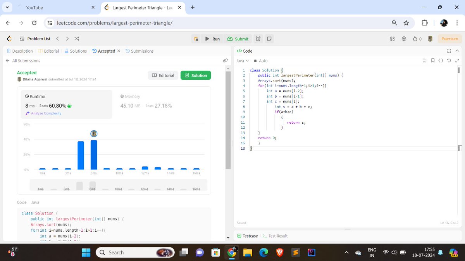Screen dimensions: 465x261
Task: Expand the editor to fullscreen arrow icon
Action: point(457,61)
